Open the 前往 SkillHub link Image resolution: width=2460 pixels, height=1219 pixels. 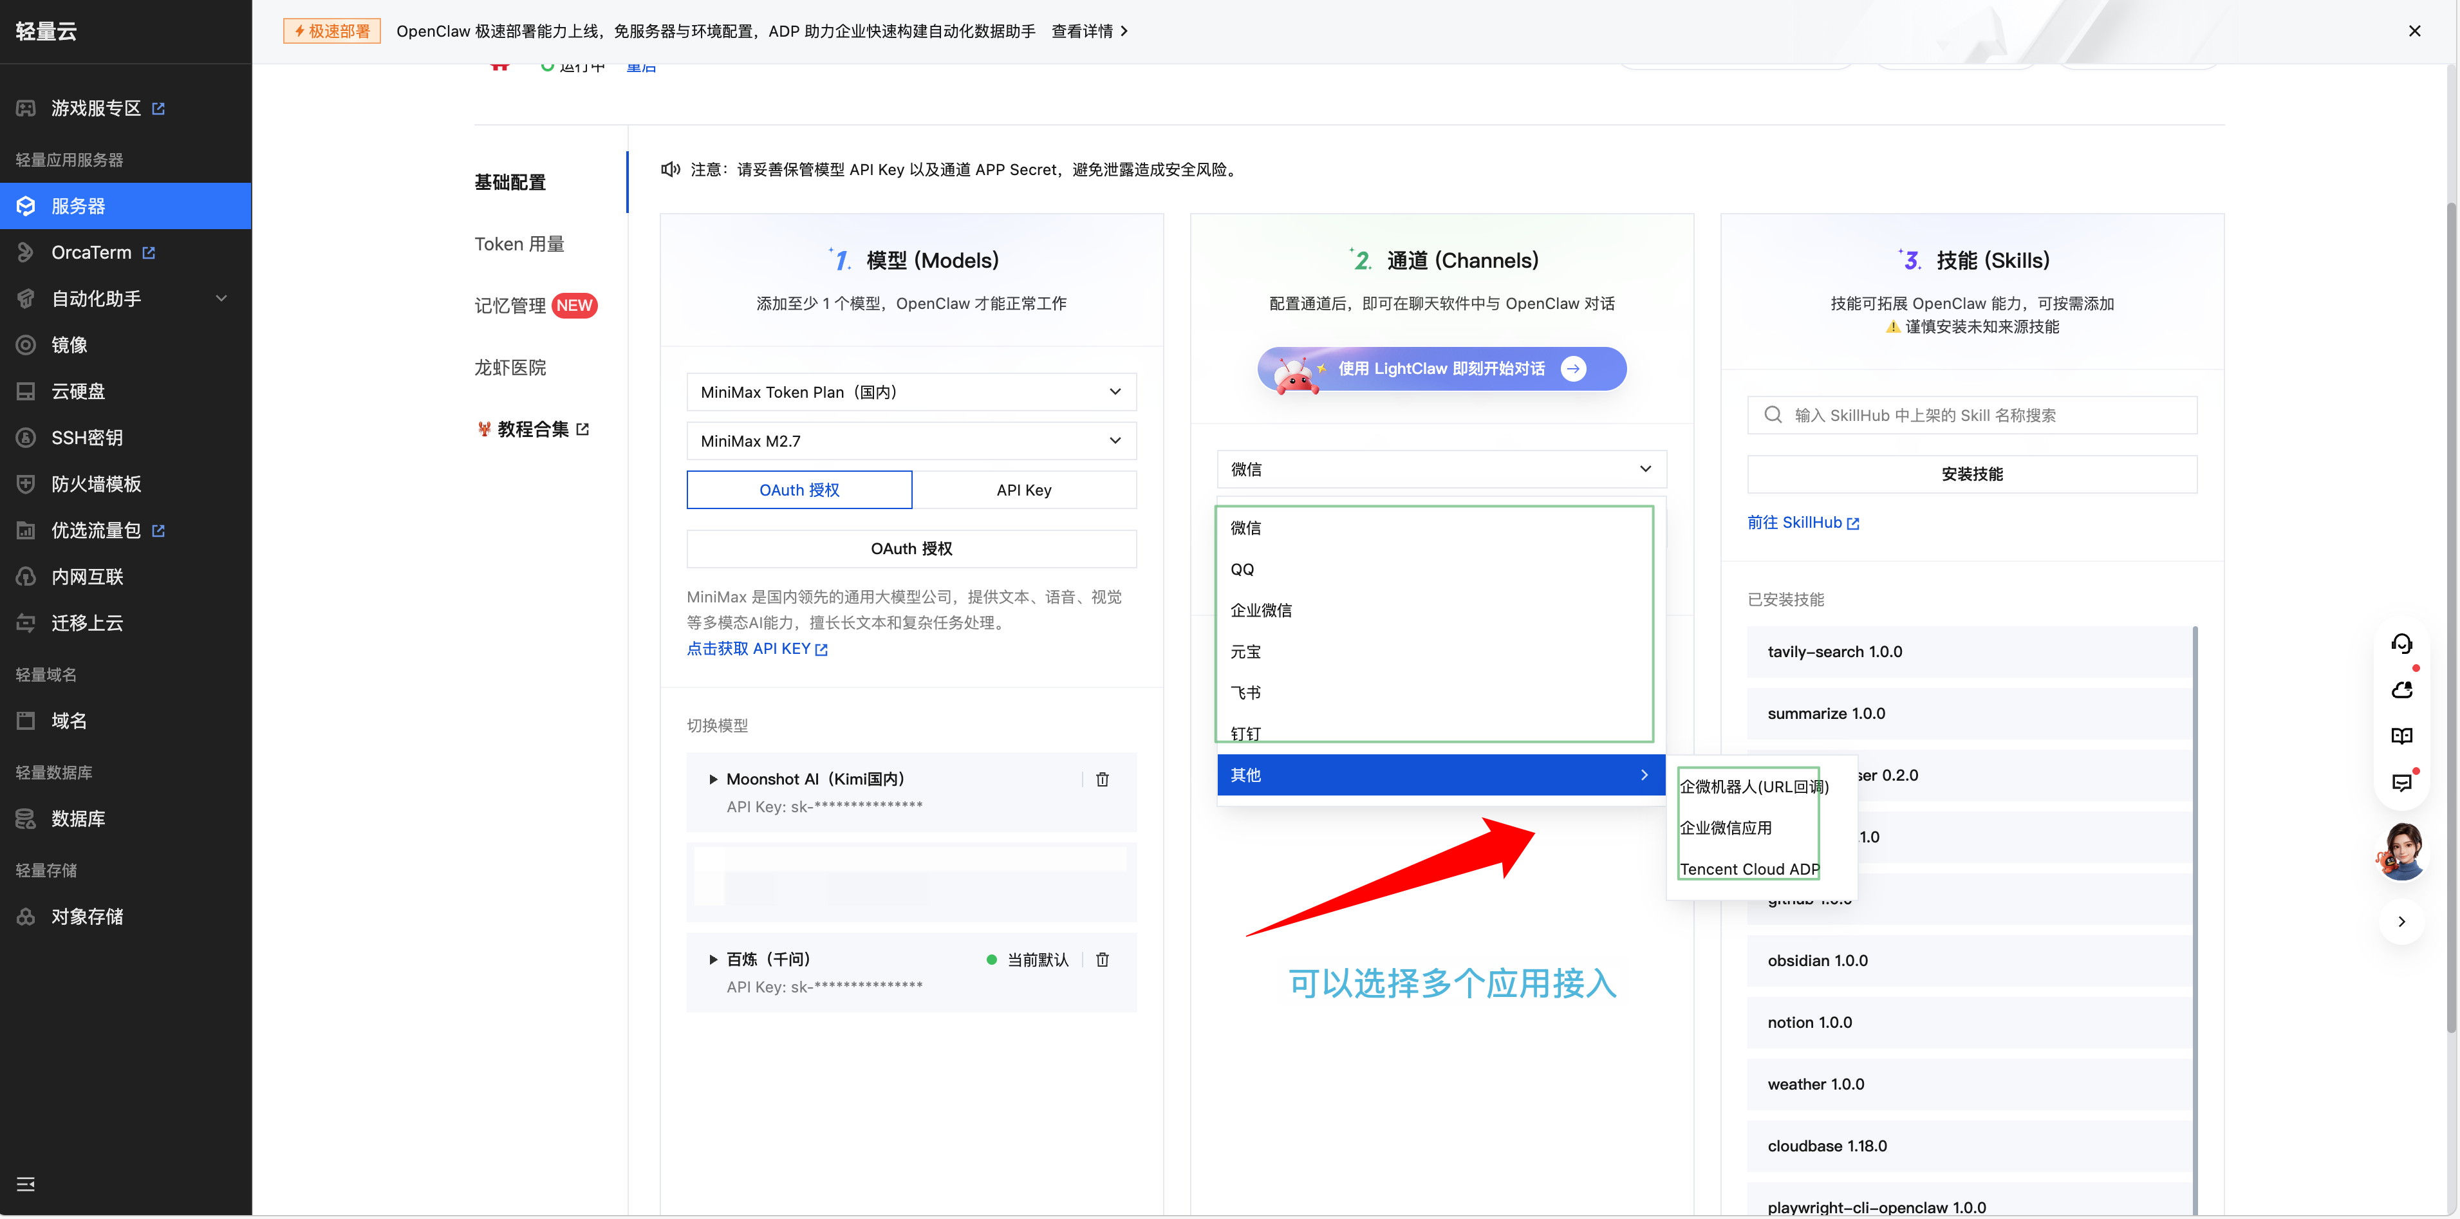coord(1803,523)
